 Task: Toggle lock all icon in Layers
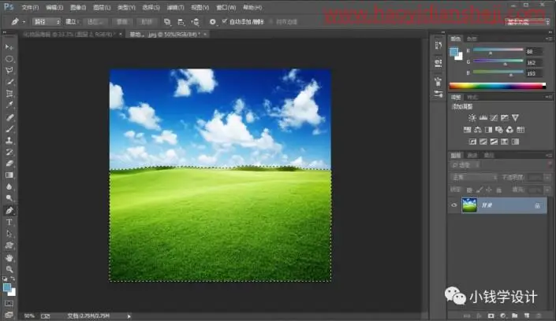point(498,190)
